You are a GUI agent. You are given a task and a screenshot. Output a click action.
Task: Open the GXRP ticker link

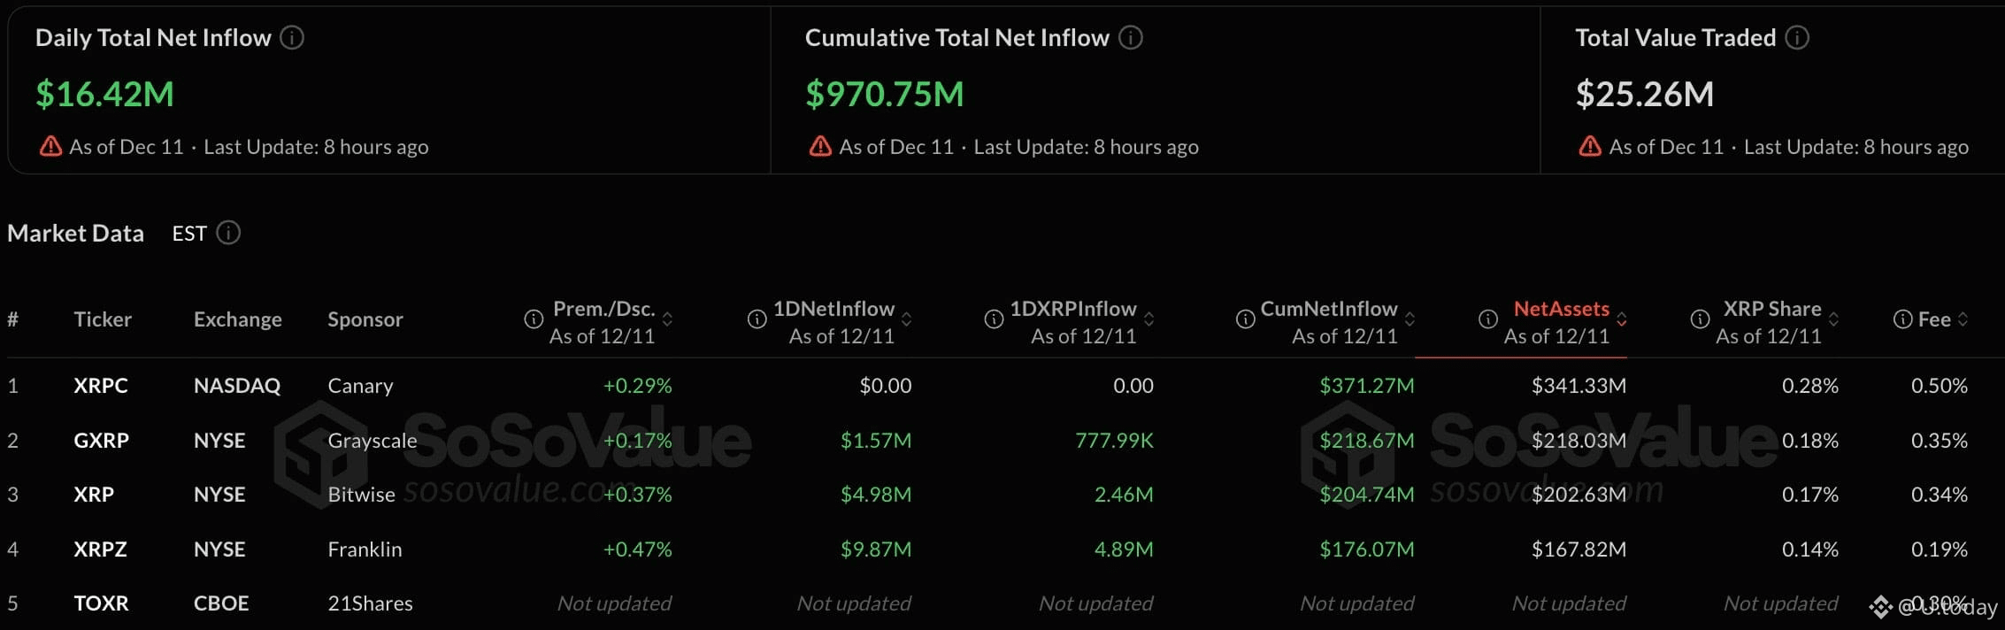(101, 441)
